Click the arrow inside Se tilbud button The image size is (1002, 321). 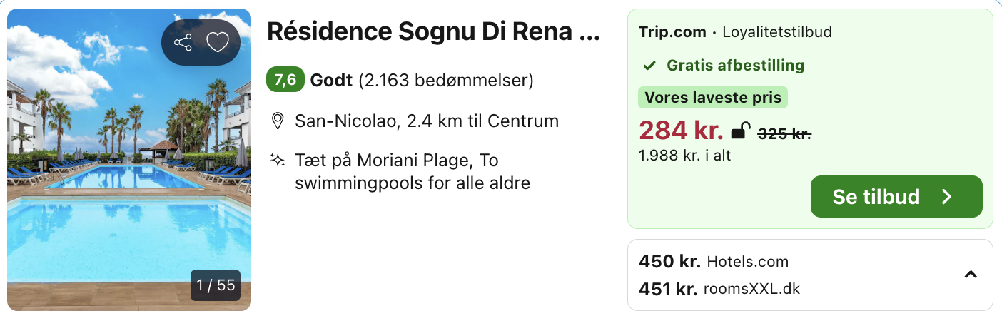tap(947, 197)
